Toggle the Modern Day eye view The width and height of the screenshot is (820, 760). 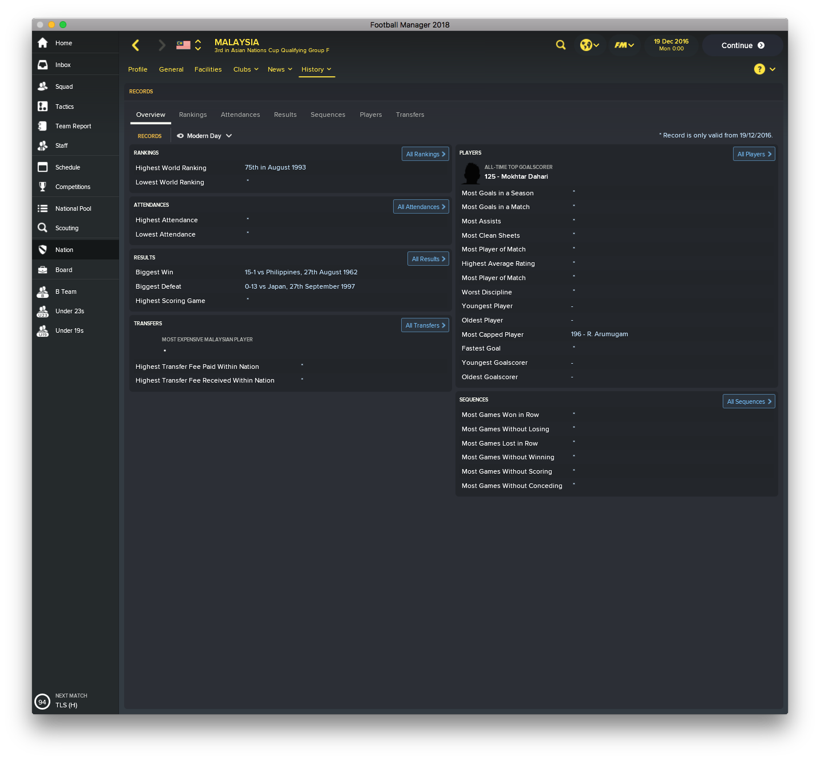tap(180, 136)
